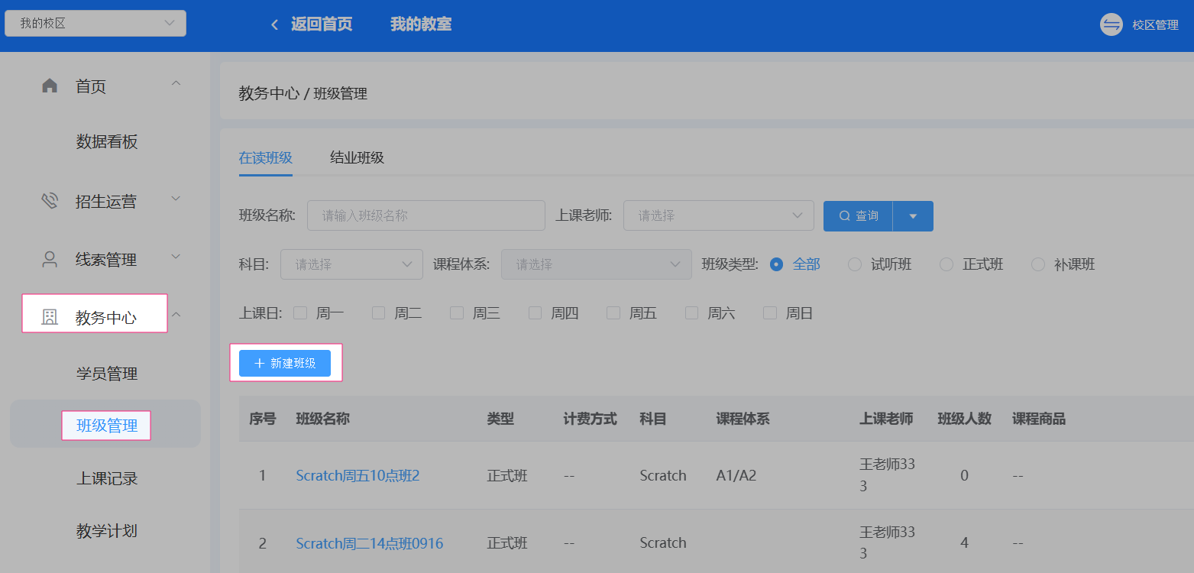Select 我的教室 in the top bar
The image size is (1194, 573).
421,24
